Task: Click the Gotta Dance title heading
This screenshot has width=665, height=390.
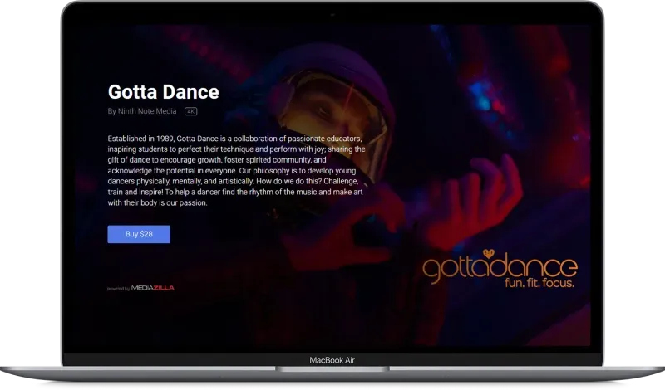Action: pos(163,92)
